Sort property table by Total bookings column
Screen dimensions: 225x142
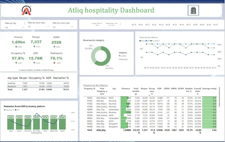(136, 91)
